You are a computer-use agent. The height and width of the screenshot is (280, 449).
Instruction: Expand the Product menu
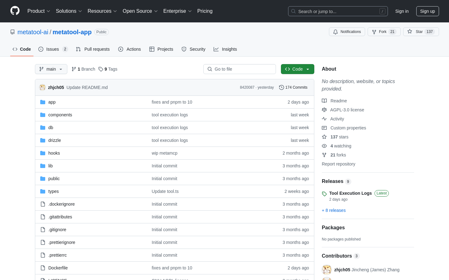[39, 11]
